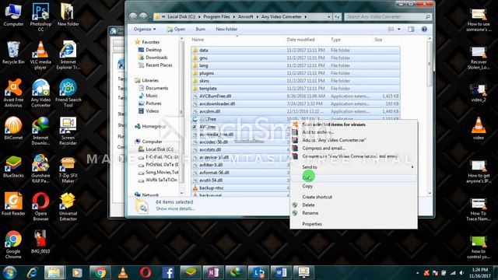Open Documents library in navigation pane
Image resolution: width=498 pixels, height=280 pixels.
pos(157,88)
